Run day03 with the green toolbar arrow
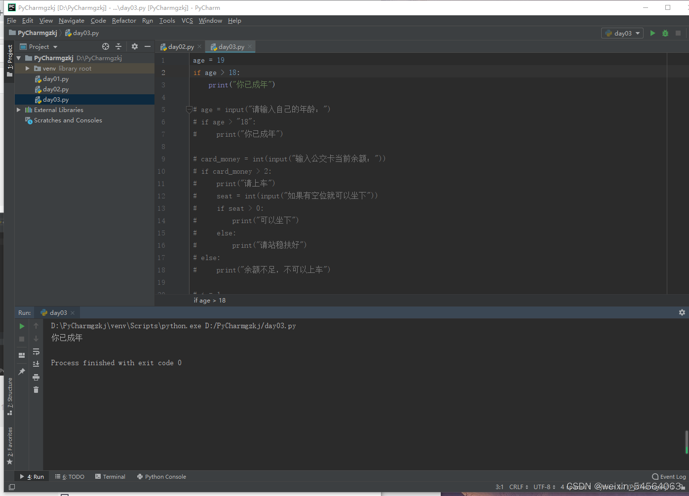 pos(652,33)
